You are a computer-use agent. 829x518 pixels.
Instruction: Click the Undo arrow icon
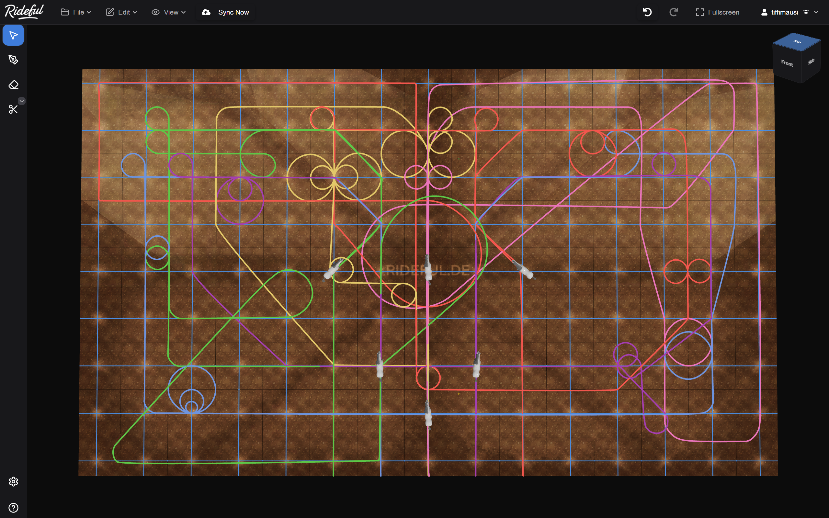[x=647, y=12]
